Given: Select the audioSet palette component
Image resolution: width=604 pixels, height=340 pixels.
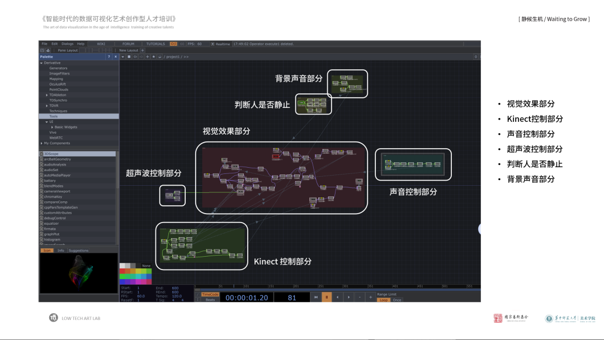Looking at the screenshot, I should pyautogui.click(x=77, y=170).
